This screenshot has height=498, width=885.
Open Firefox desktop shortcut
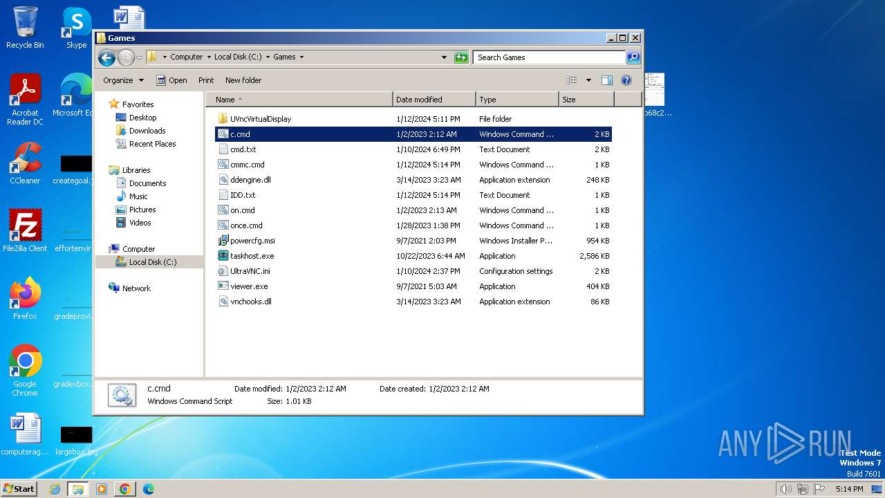[25, 298]
